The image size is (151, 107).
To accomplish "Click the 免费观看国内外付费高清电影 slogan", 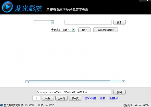I will [x=67, y=9].
